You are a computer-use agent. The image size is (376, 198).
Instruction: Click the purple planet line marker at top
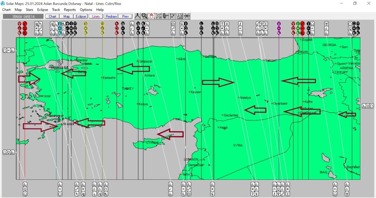tap(279, 23)
